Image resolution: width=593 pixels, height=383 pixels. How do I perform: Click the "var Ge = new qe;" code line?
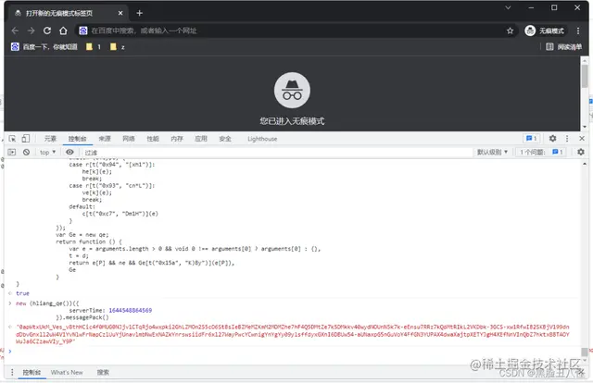tap(82, 235)
